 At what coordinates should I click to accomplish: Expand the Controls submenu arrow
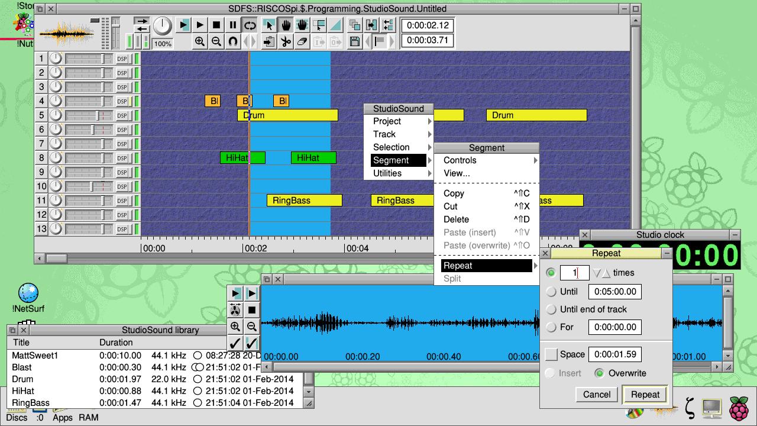point(535,160)
